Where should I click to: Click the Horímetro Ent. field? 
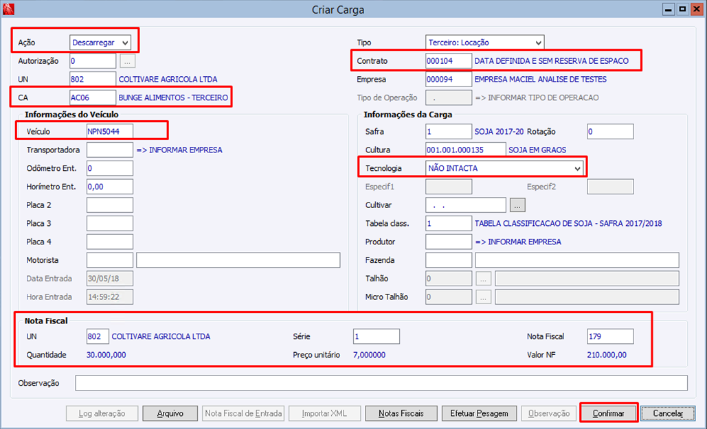(x=110, y=187)
